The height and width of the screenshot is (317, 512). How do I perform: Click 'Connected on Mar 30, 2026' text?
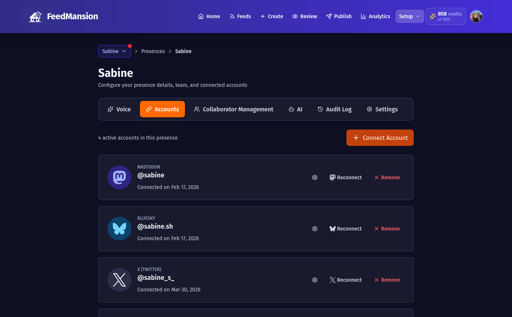tap(169, 290)
